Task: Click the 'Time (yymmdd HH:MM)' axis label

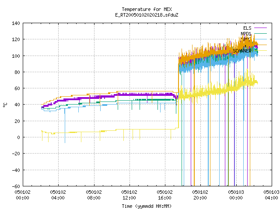Action: coord(147,206)
